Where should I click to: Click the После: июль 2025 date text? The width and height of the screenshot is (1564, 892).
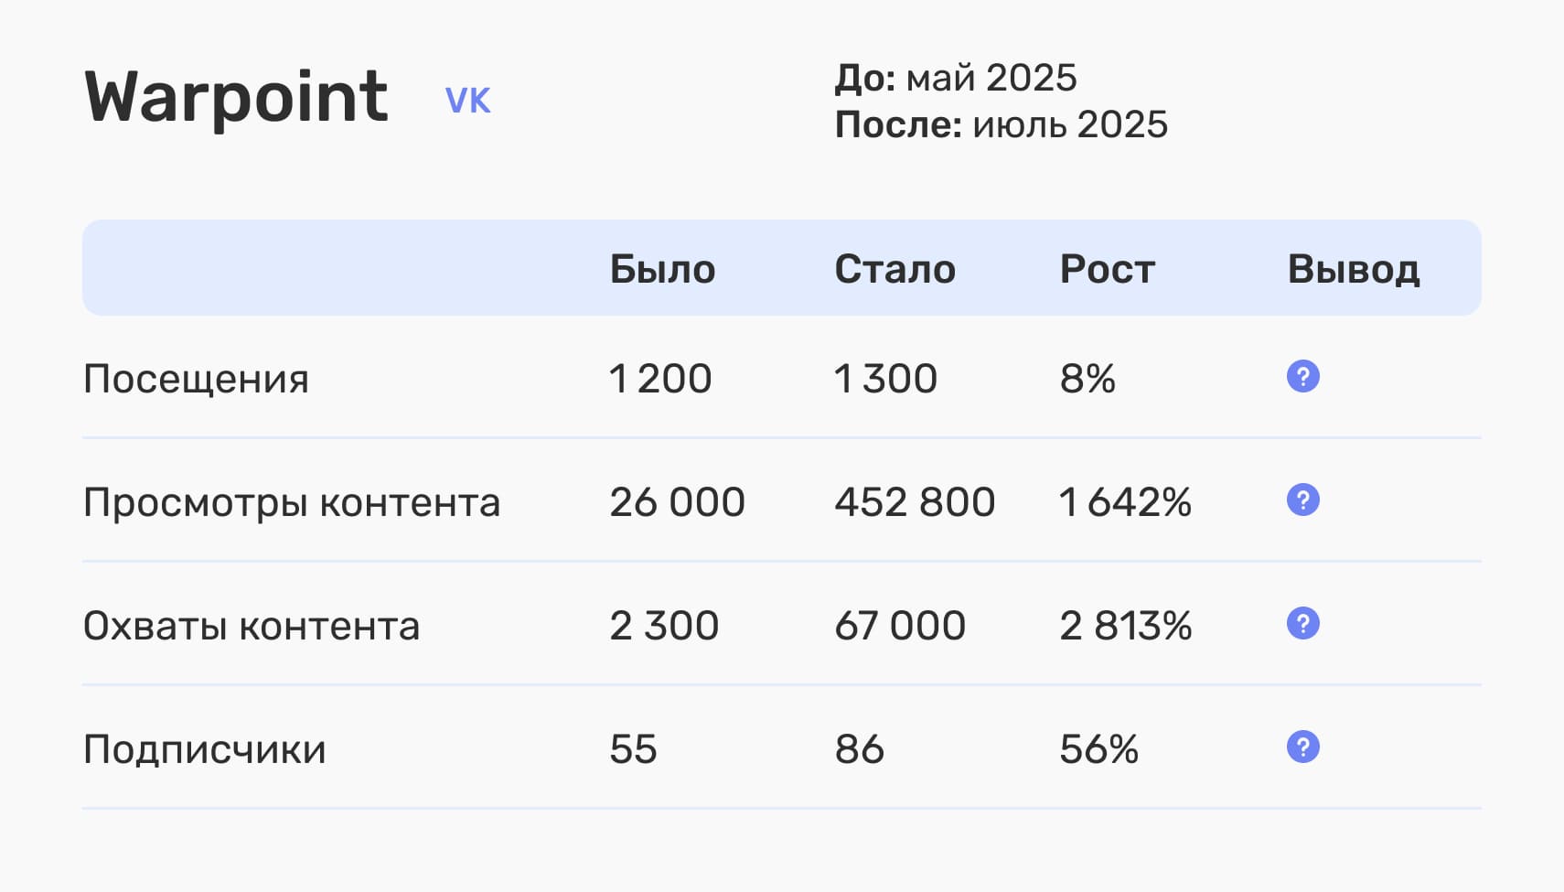coord(1001,124)
